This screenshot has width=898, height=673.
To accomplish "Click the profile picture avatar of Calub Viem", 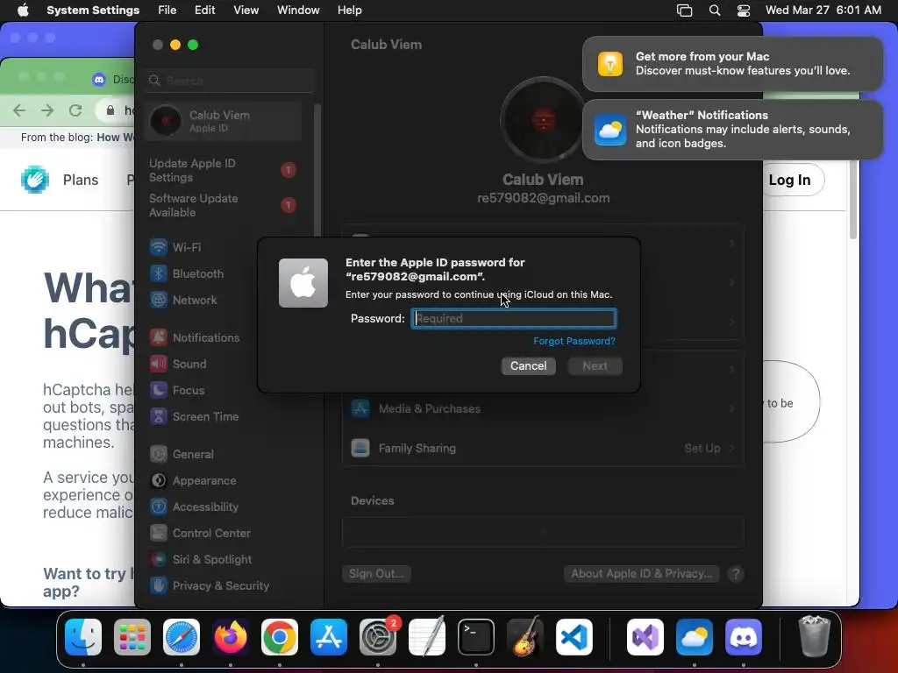I will (543, 119).
